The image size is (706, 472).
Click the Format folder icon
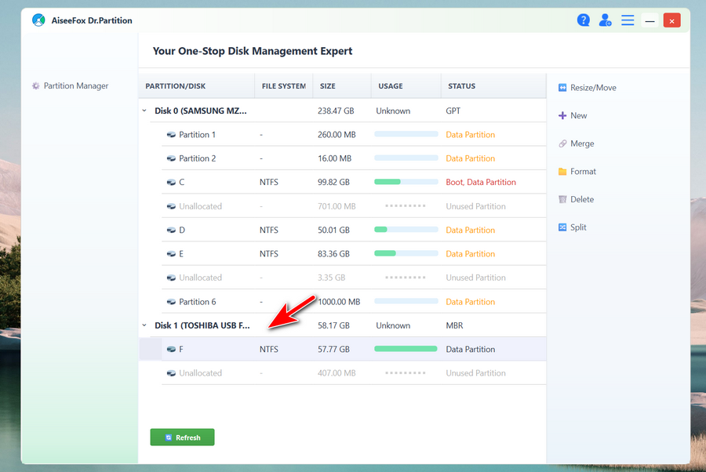(x=562, y=172)
